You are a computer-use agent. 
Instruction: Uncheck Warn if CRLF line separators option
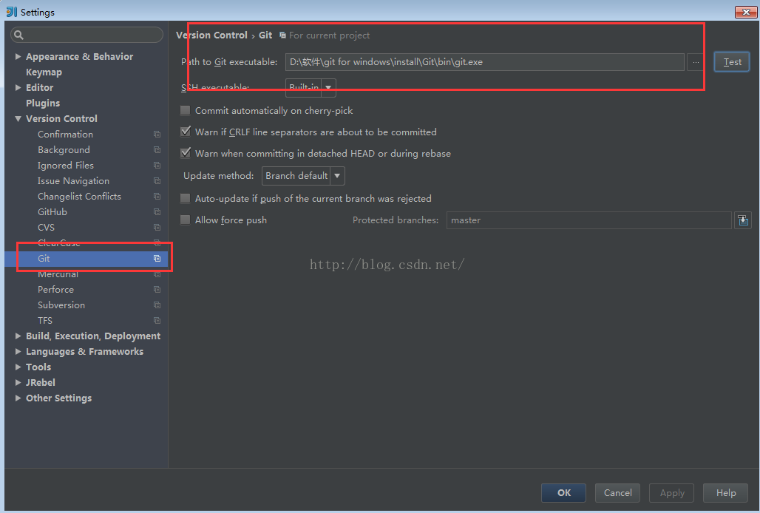(186, 132)
